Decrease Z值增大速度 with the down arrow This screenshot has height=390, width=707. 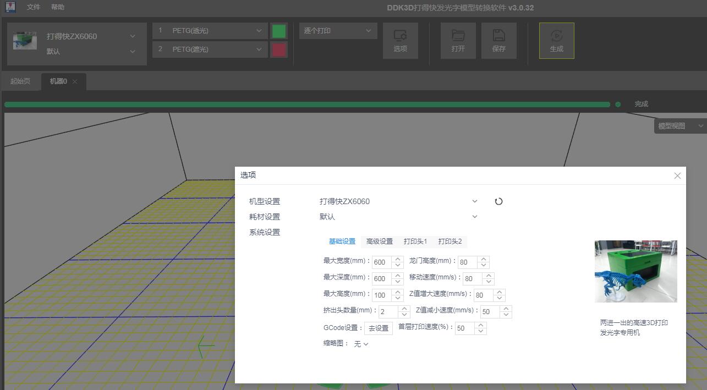click(500, 298)
